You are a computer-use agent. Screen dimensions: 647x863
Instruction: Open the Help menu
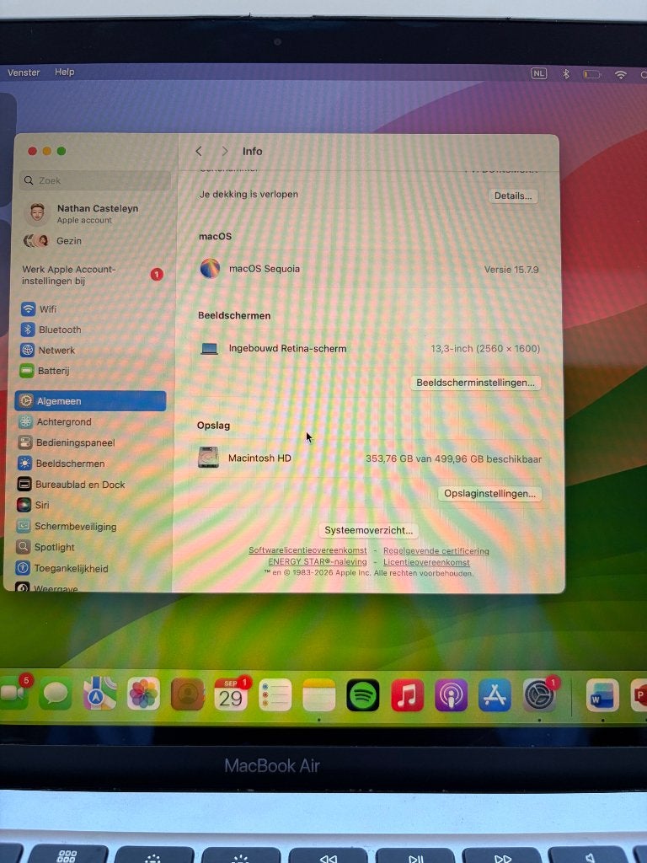[64, 72]
